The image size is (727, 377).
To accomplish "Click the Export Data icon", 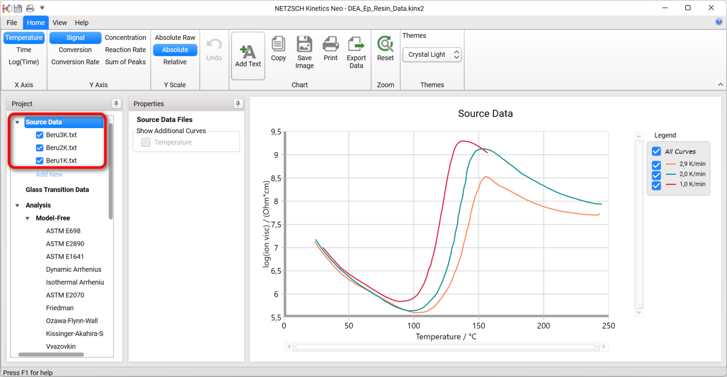I will (356, 45).
